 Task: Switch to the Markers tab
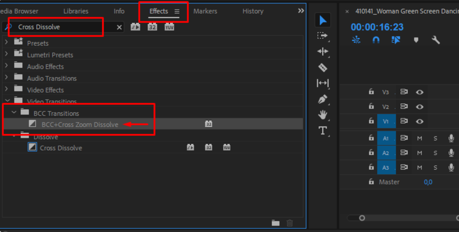coord(205,11)
